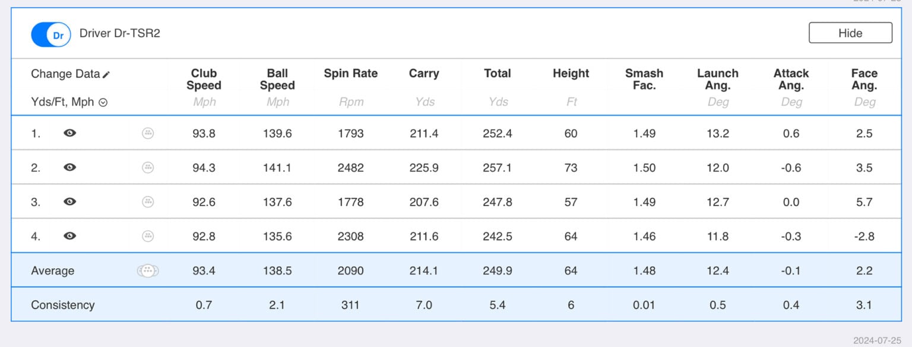Click the dispersion icon for shot 1
The image size is (912, 347).
[148, 133]
